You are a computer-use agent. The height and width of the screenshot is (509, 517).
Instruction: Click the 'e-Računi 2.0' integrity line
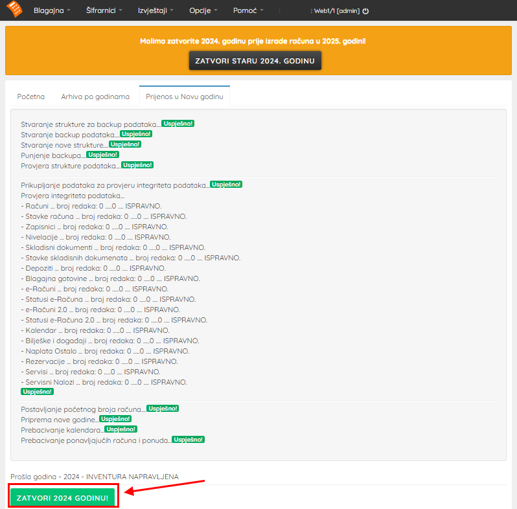[100, 310]
